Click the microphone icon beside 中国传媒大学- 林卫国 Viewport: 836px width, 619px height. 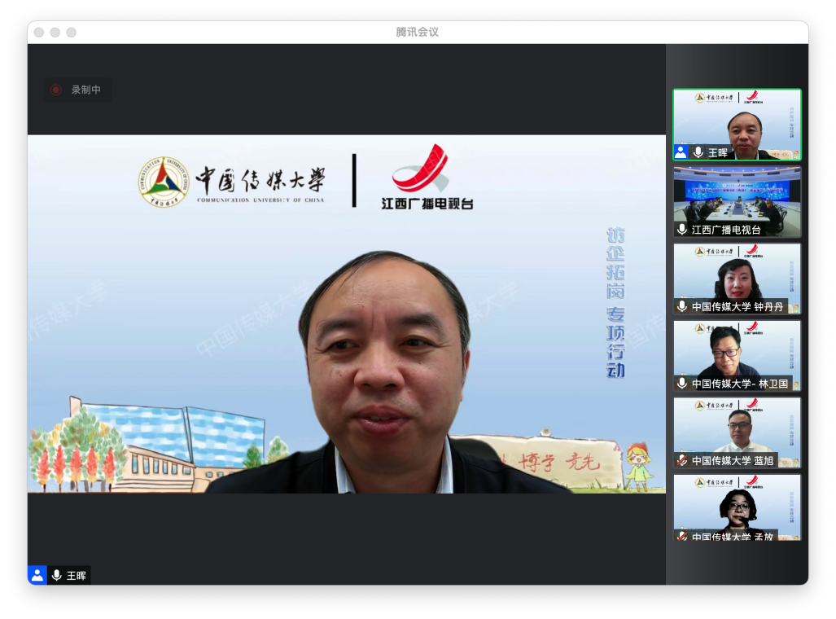[x=682, y=383]
